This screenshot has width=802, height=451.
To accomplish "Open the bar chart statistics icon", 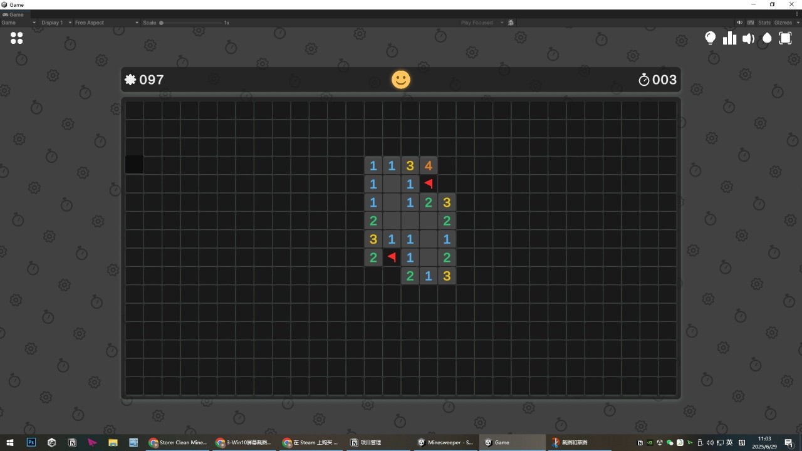I will pos(729,38).
